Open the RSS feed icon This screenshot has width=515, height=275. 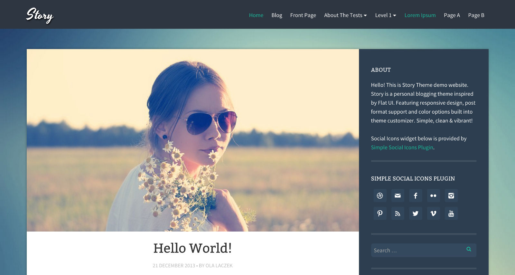pos(398,213)
